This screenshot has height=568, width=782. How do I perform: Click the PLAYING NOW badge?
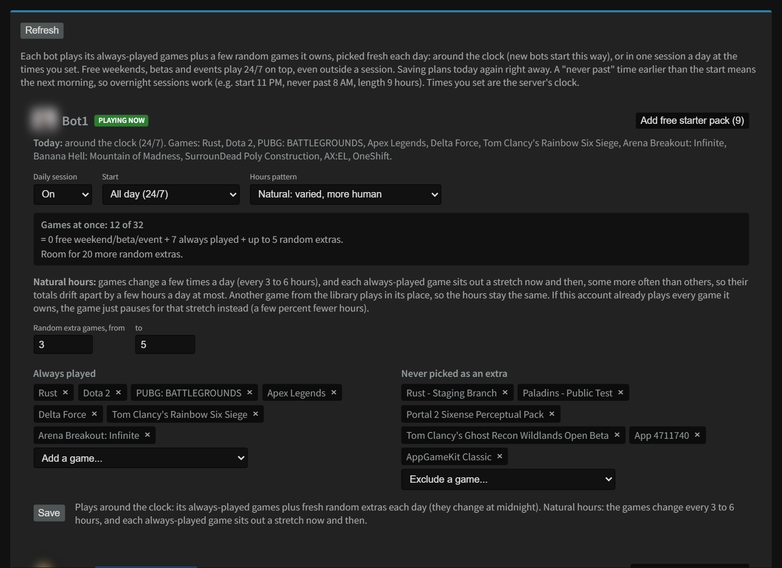coord(121,120)
